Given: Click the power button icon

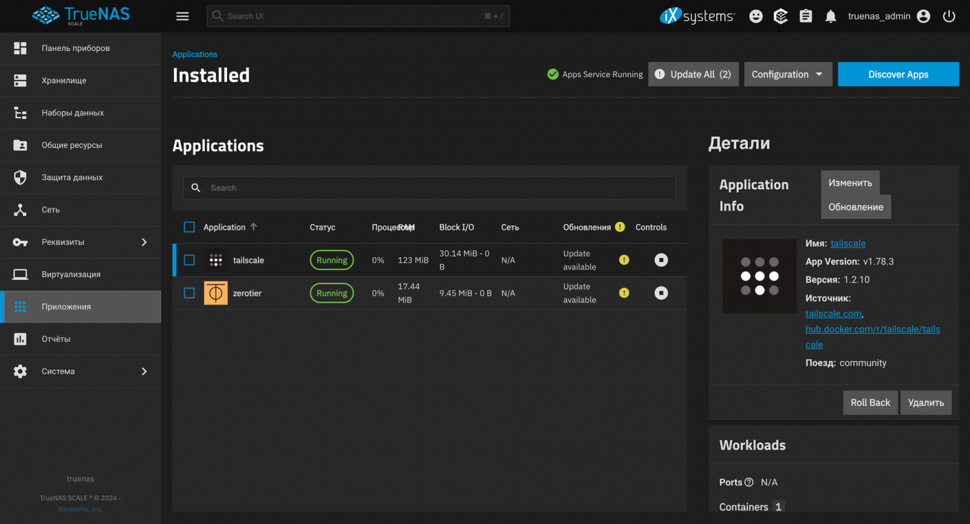Looking at the screenshot, I should [949, 16].
